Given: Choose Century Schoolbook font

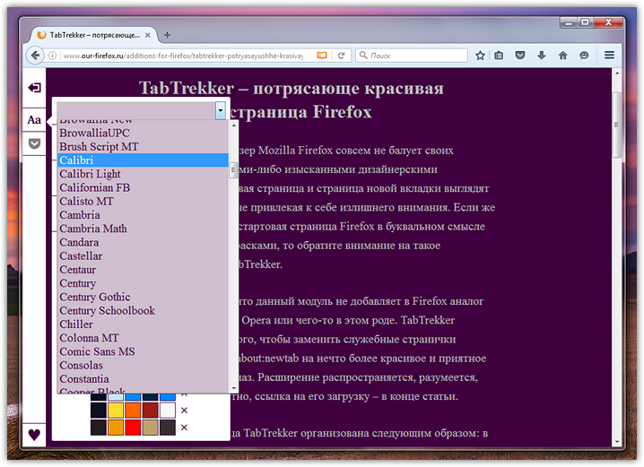Looking at the screenshot, I should tap(143, 311).
